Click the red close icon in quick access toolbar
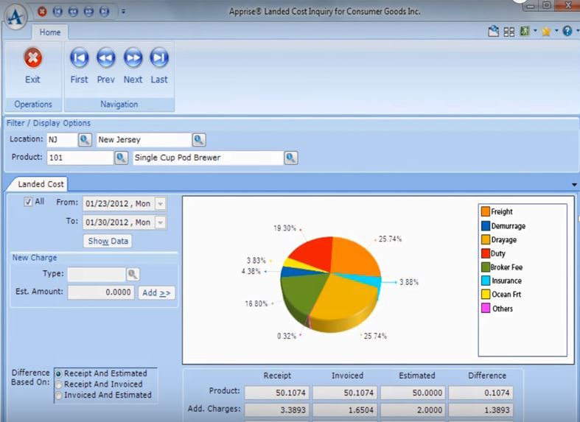Screen dimensions: 580x422 [42, 12]
